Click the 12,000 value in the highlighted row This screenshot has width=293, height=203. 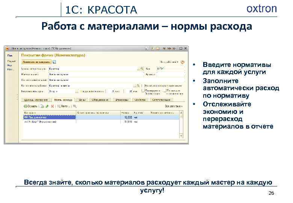pos(128,117)
